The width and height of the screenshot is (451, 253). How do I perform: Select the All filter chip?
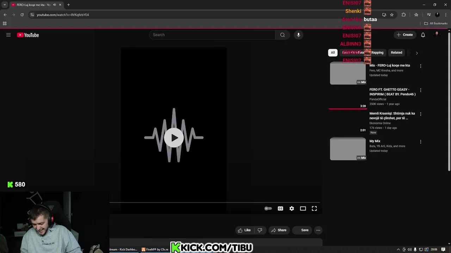tap(333, 52)
